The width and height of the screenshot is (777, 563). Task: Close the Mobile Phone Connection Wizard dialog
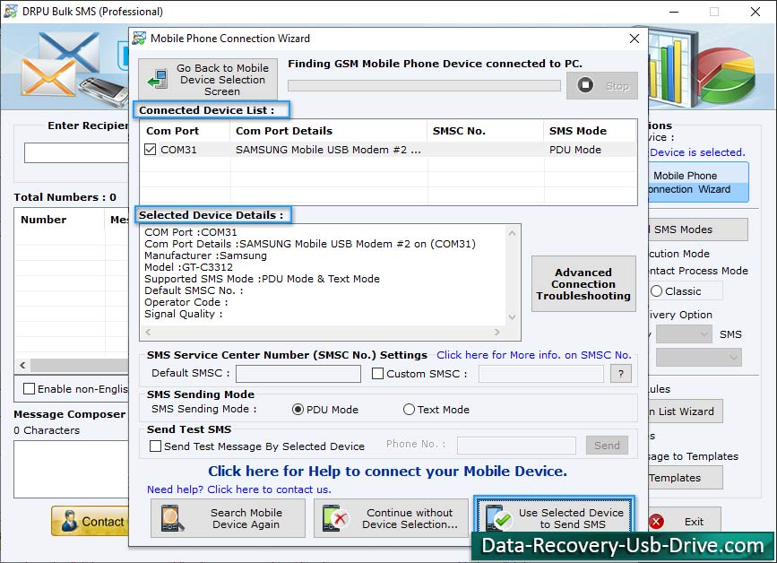click(635, 39)
